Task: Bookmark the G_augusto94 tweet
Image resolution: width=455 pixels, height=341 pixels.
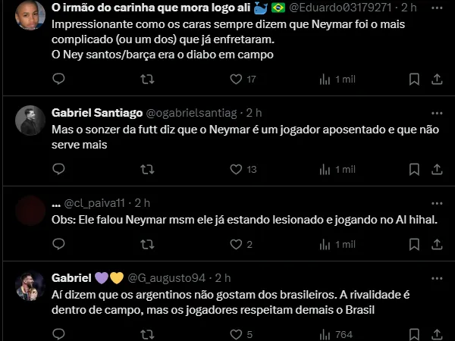Action: point(414,334)
